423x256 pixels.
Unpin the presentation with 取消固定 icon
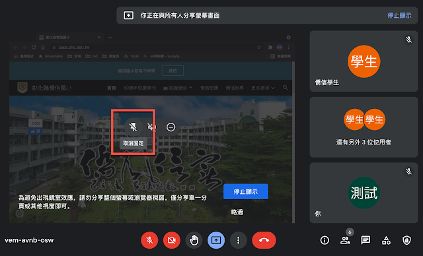[134, 127]
